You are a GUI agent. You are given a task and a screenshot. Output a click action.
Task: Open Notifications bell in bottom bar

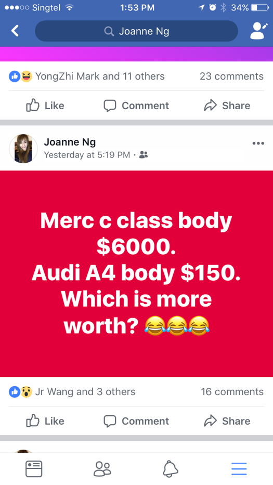[171, 469]
